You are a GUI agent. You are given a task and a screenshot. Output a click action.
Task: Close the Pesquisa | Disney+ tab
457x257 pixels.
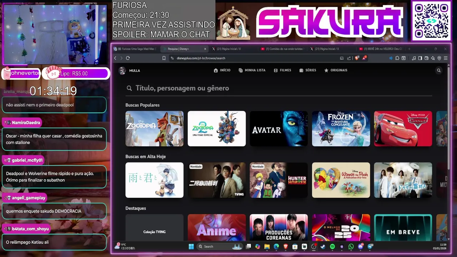tap(205, 49)
